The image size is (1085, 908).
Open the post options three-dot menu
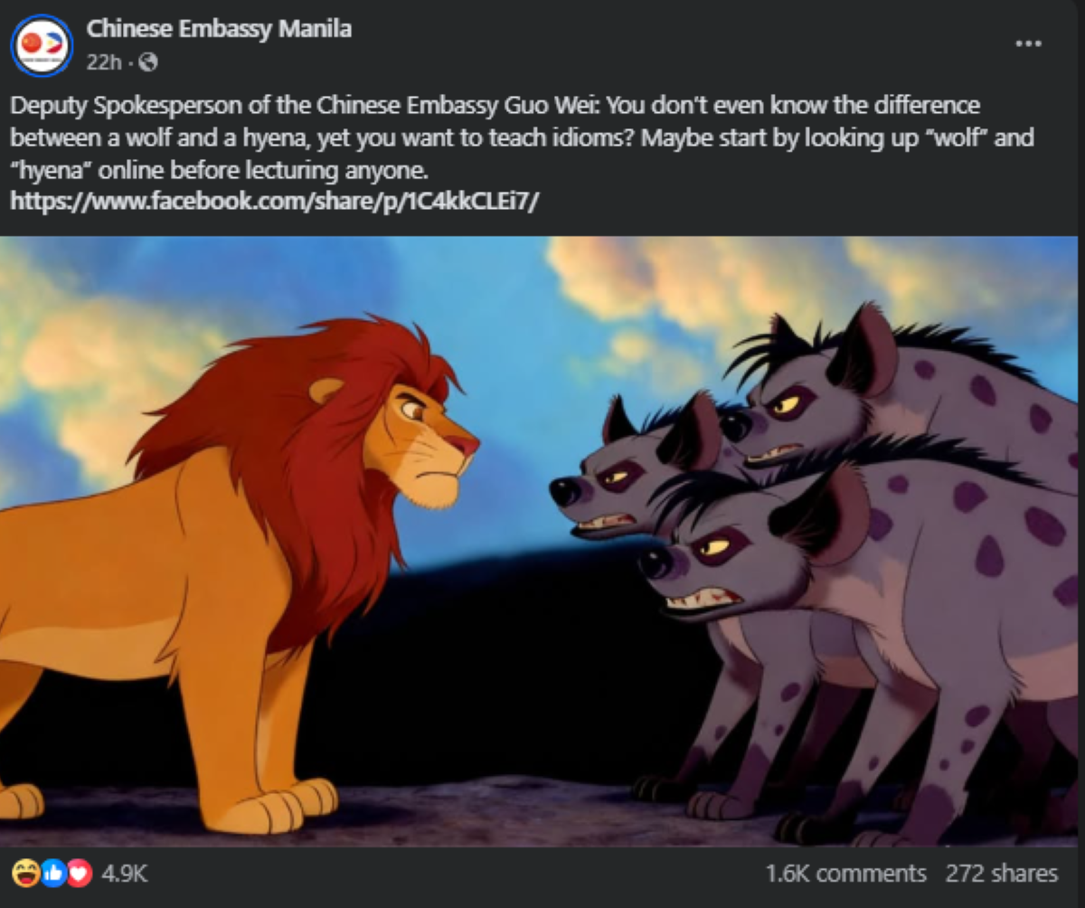coord(1028,43)
